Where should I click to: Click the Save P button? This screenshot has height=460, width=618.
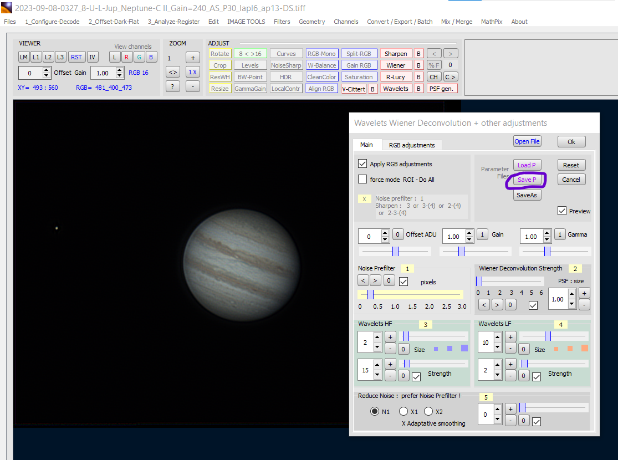click(x=526, y=180)
